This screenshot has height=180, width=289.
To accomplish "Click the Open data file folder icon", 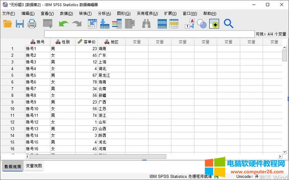I will tap(7, 24).
